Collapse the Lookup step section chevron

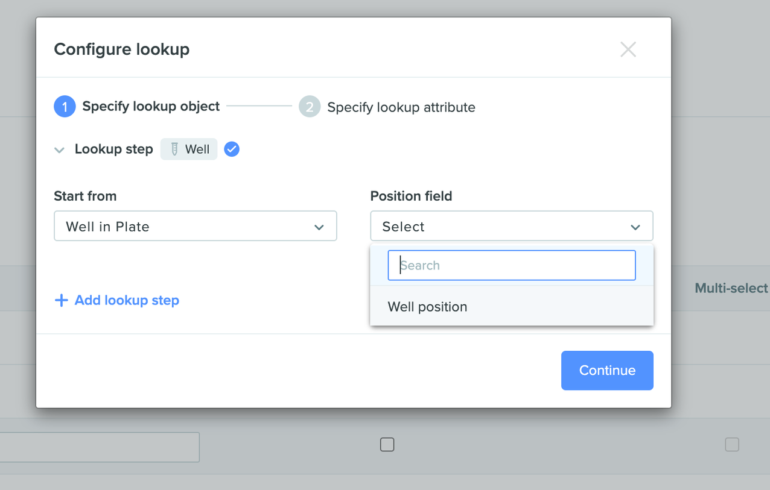pos(59,150)
